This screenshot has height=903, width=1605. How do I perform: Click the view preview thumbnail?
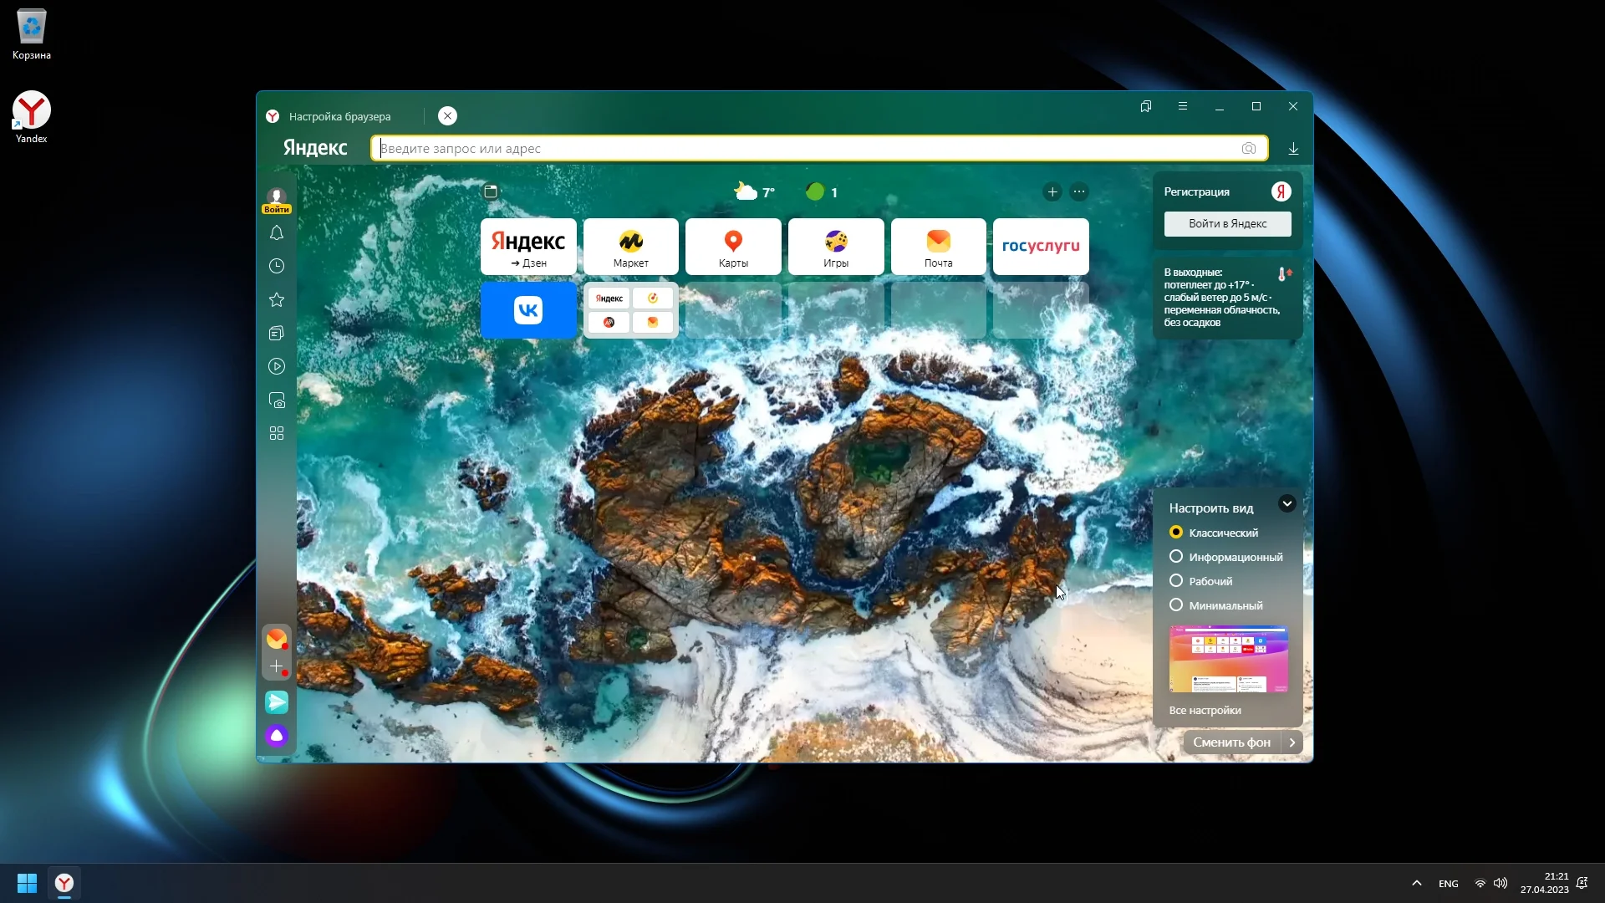(1228, 659)
